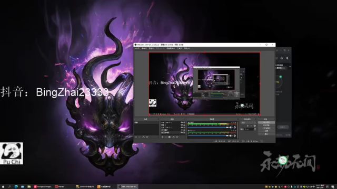Viewport: 337px width, 189px height.
Task: Click the transition duration input field
Action: tap(249, 129)
